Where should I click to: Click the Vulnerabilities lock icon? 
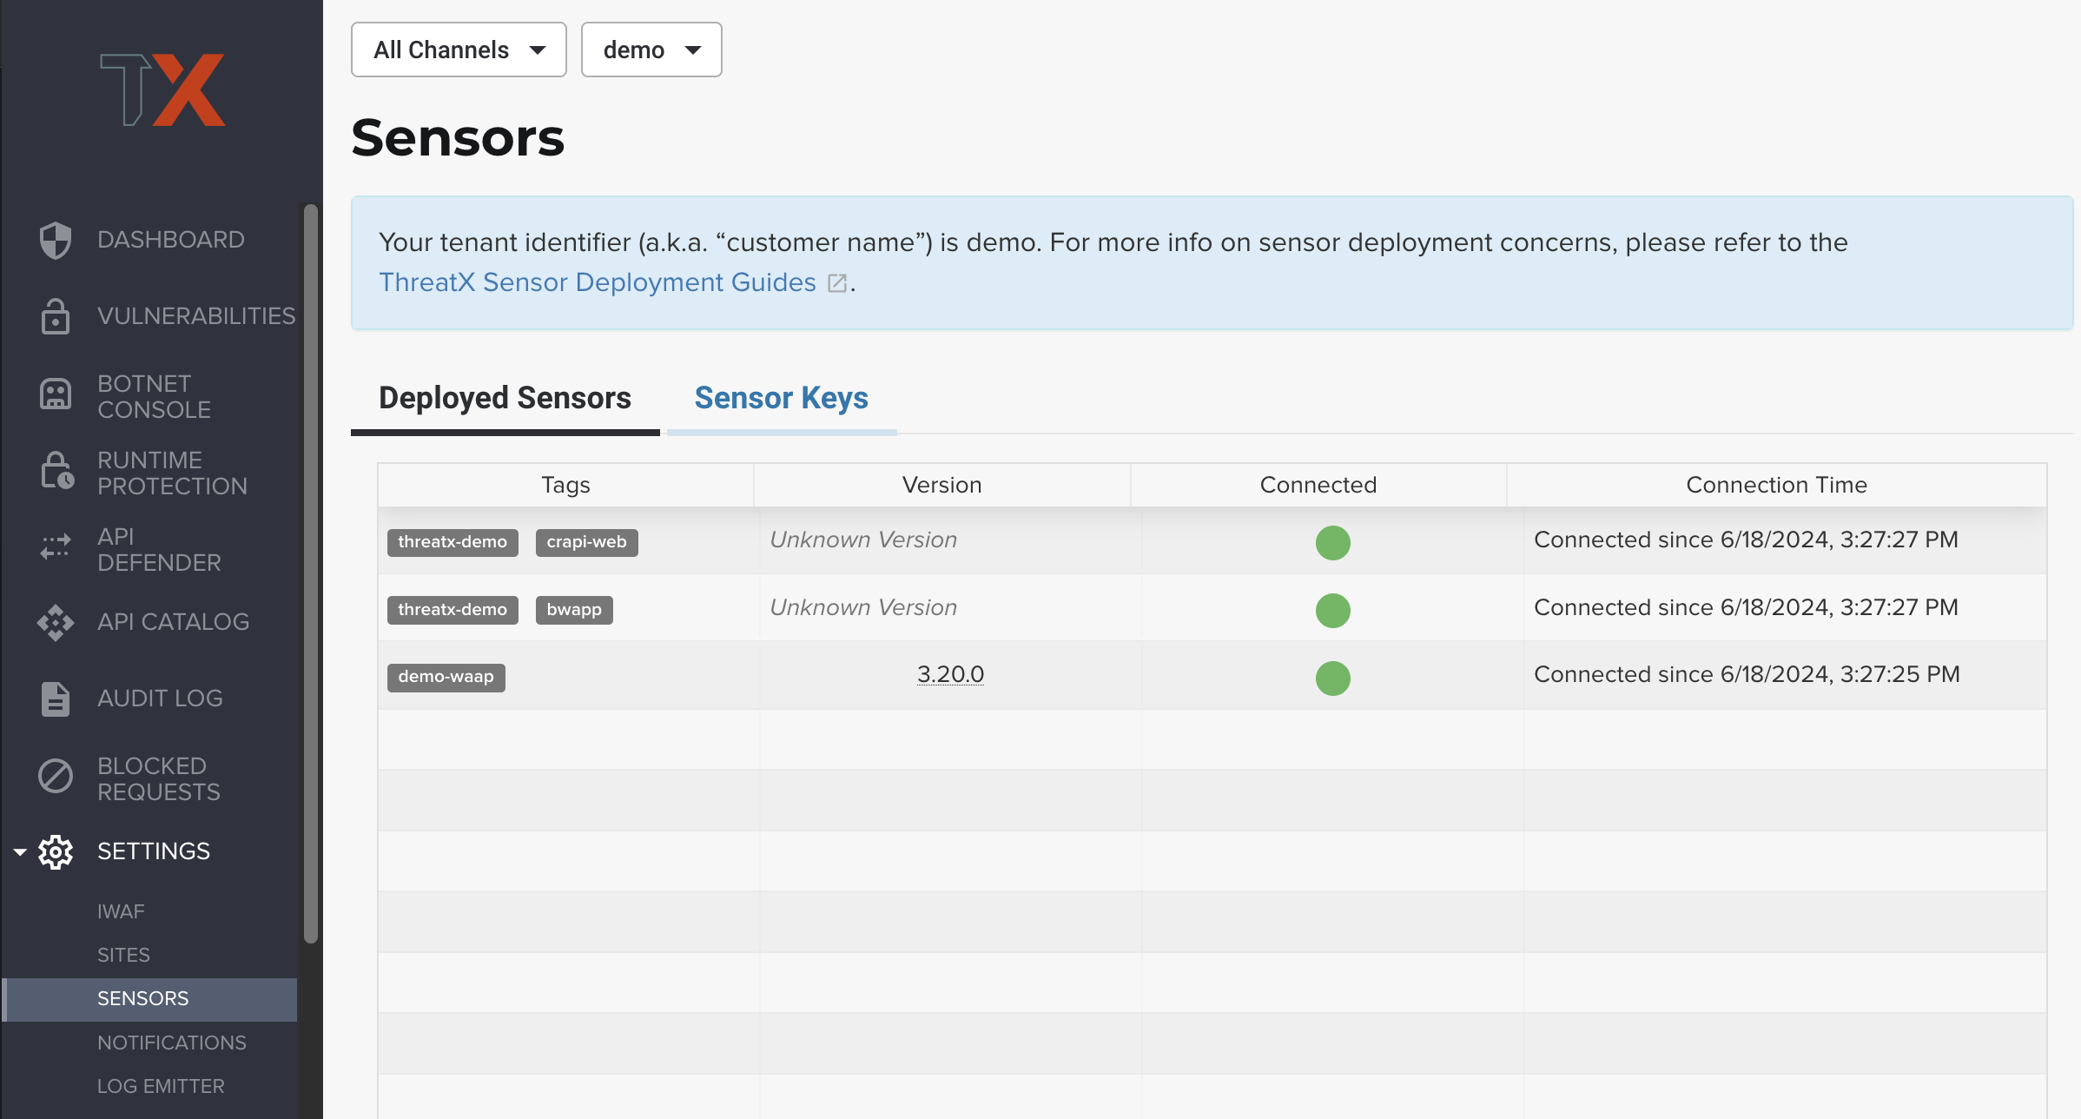pyautogui.click(x=56, y=316)
